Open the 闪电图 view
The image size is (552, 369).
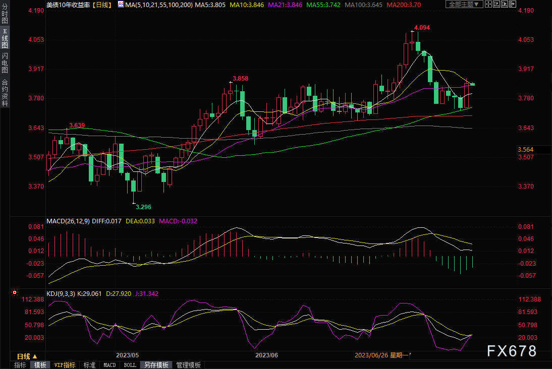coord(5,63)
